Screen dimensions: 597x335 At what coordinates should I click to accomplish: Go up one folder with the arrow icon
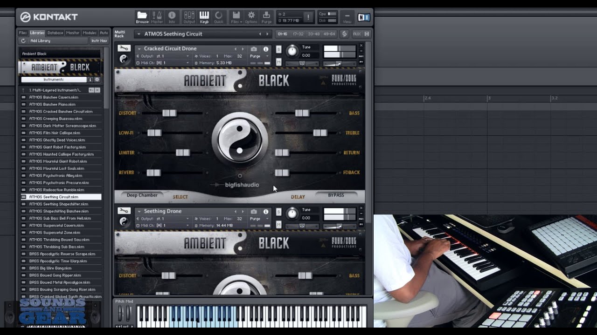point(23,90)
